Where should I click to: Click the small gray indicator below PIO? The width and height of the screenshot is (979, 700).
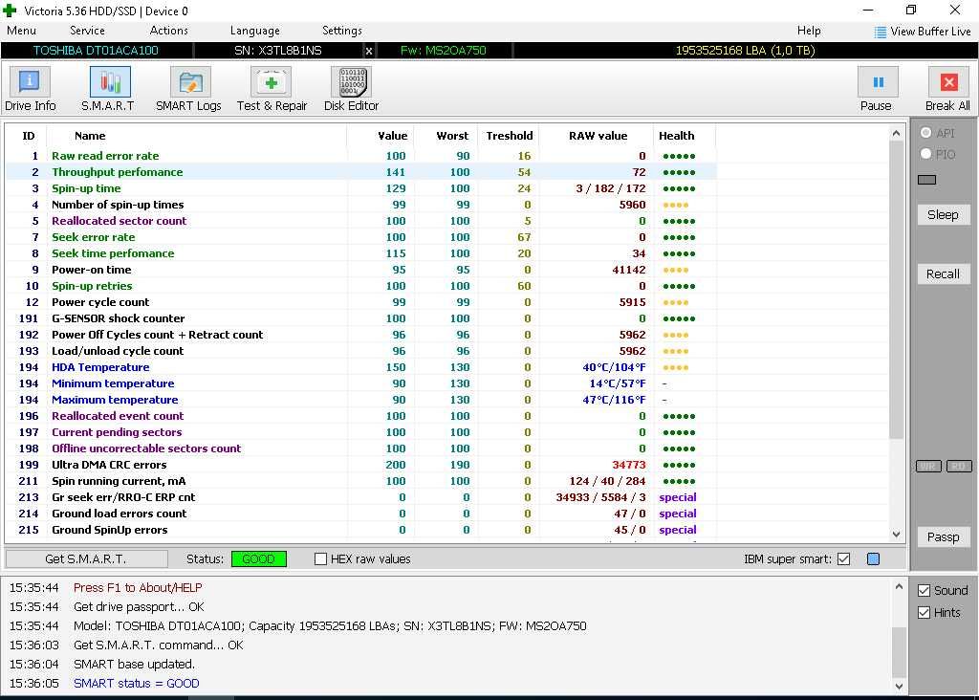[926, 180]
